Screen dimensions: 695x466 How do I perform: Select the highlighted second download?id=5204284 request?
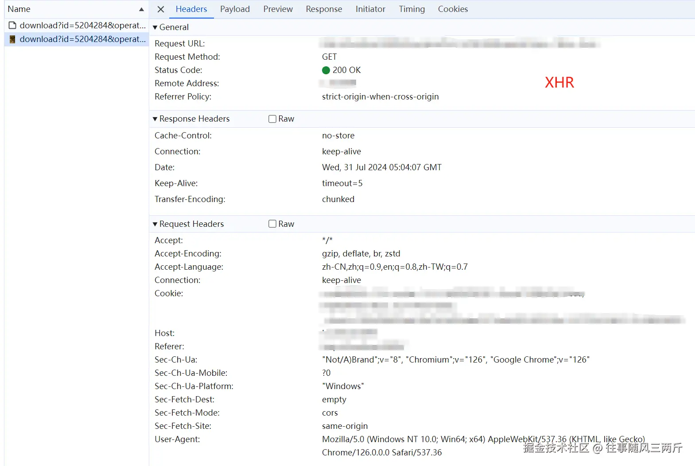point(77,39)
